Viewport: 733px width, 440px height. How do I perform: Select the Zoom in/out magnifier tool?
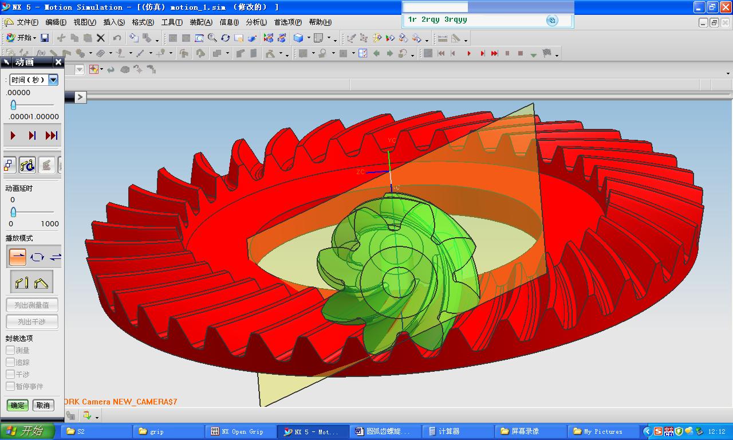tap(212, 38)
